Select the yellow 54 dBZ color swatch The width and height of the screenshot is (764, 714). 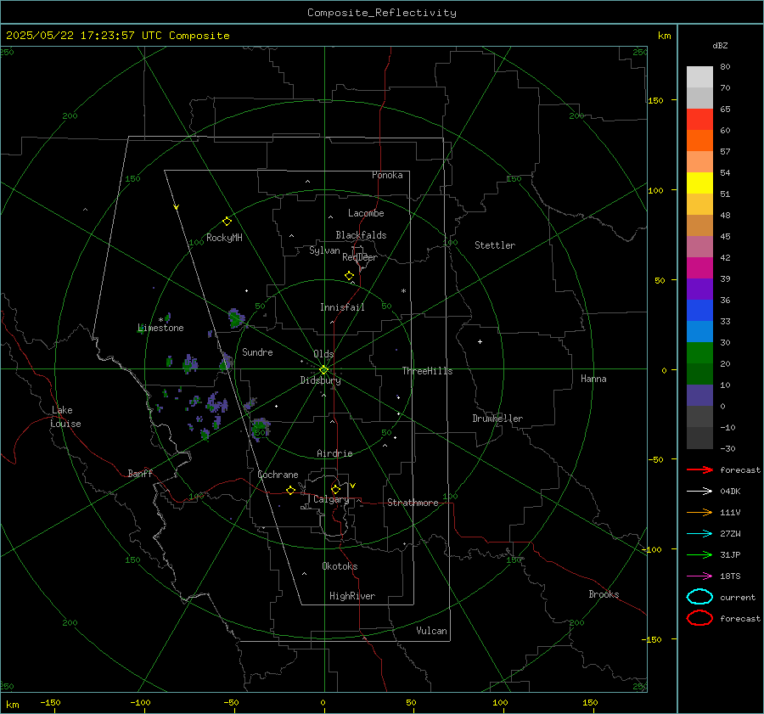[x=699, y=183]
